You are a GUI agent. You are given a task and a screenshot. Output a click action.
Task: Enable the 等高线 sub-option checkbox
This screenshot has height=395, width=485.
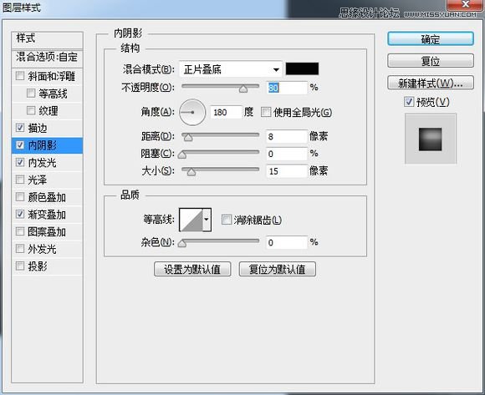tap(31, 93)
